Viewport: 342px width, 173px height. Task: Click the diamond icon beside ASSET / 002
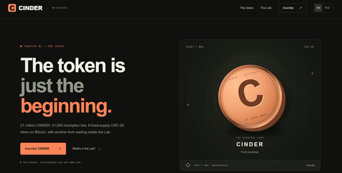click(188, 165)
